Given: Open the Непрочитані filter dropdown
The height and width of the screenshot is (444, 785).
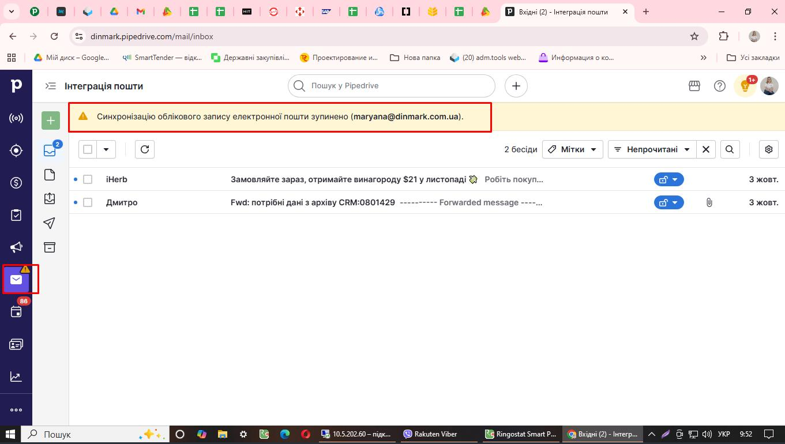Looking at the screenshot, I should [x=652, y=149].
